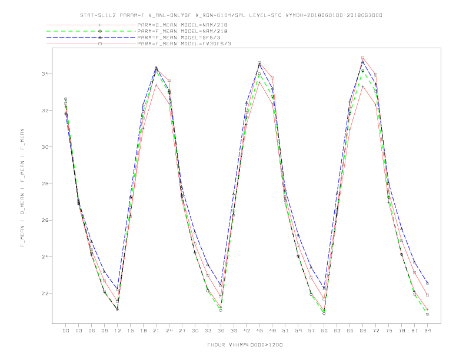Click the x-axis label FHOUR VHHMM:0000>1200
The width and height of the screenshot is (466, 360).
pyautogui.click(x=245, y=345)
